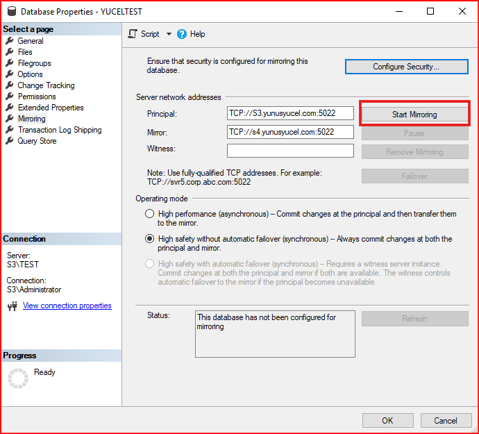
Task: Select High performance (asynchronous) mode
Action: click(149, 214)
